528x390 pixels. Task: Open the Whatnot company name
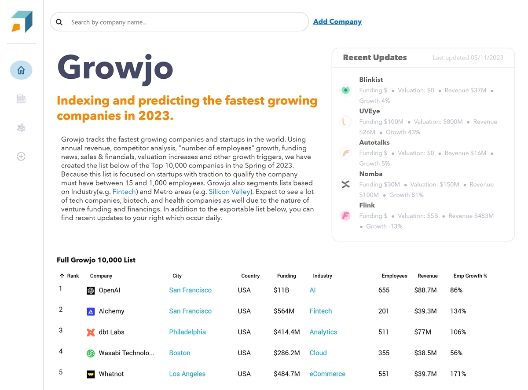click(111, 374)
